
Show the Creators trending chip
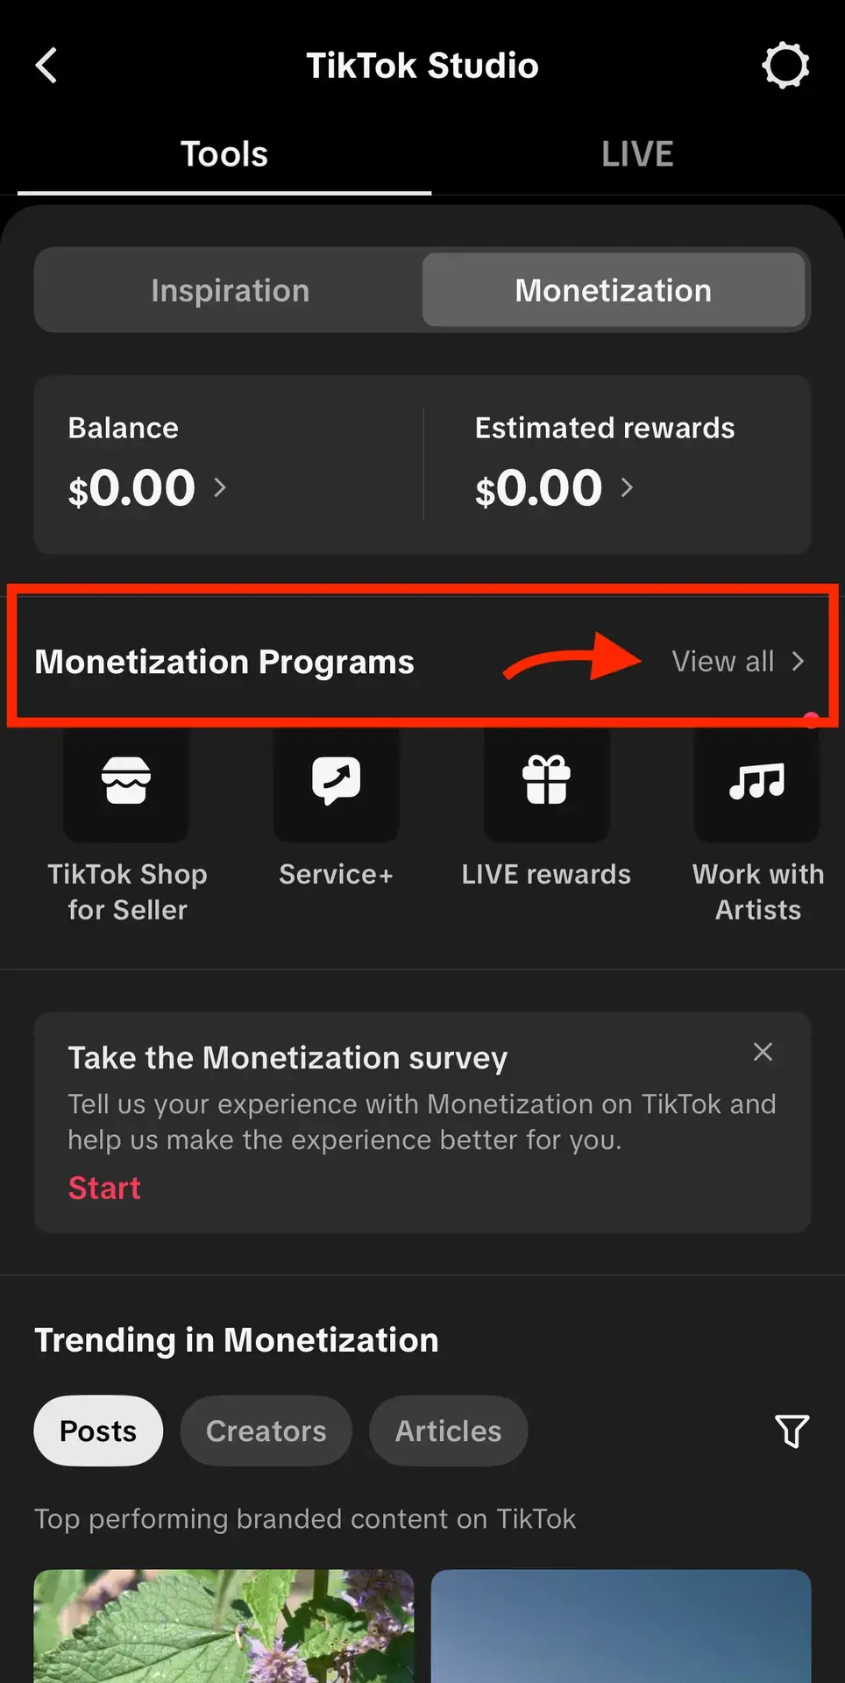266,1431
